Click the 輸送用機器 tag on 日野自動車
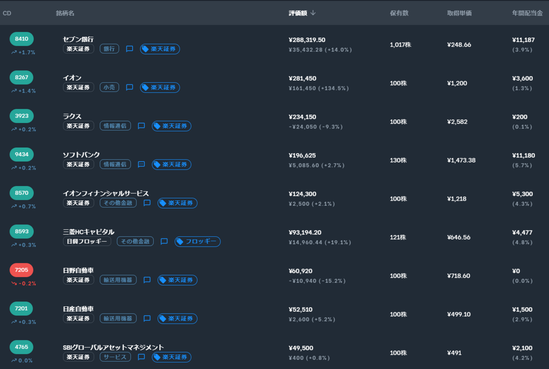This screenshot has height=369, width=549. click(118, 280)
